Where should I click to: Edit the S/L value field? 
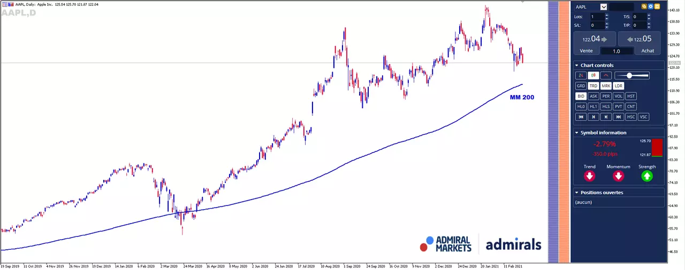coord(598,25)
